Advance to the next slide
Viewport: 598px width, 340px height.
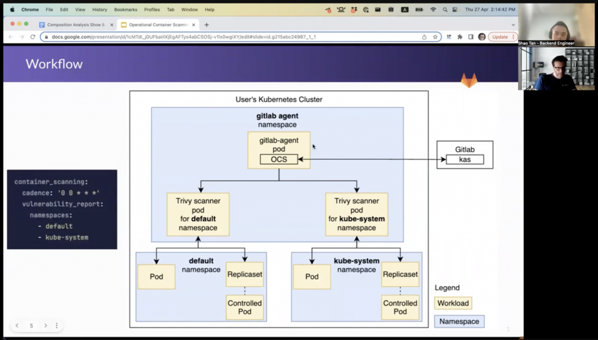click(46, 325)
